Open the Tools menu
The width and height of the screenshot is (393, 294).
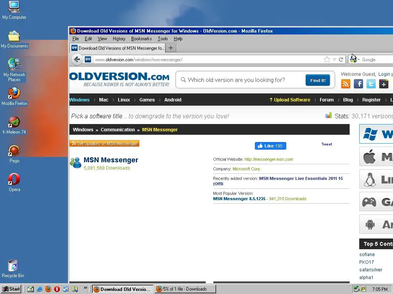(163, 39)
